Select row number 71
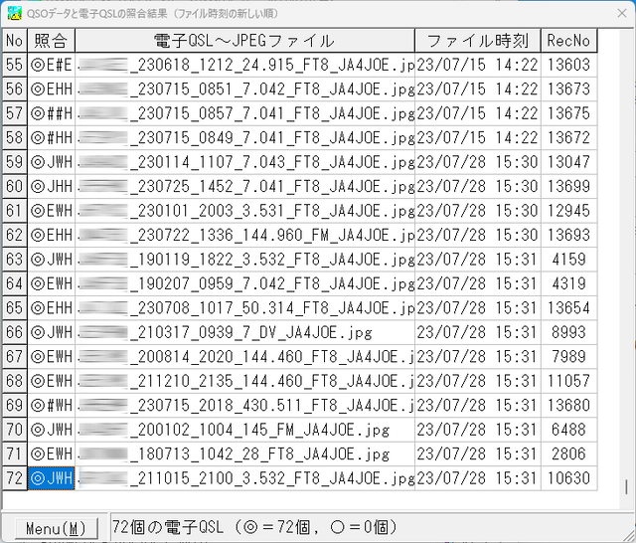The image size is (636, 543). 15,454
